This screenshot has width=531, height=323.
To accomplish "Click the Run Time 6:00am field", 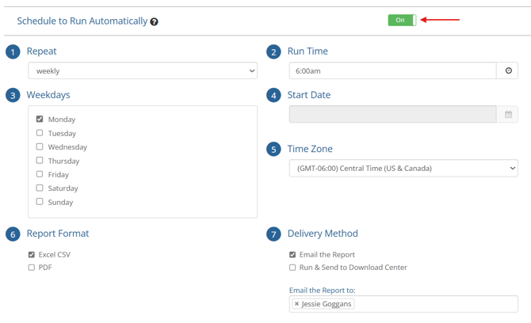I will pyautogui.click(x=393, y=70).
